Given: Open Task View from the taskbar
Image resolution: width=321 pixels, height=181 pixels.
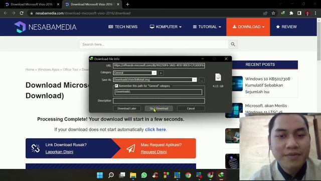Looking at the screenshot, I should [122, 175].
